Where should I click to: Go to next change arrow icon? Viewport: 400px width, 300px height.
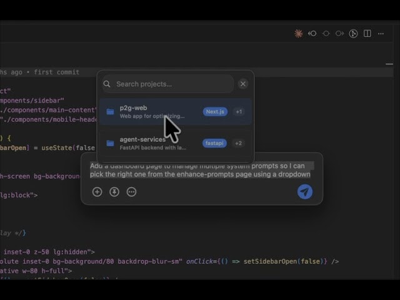(x=339, y=33)
